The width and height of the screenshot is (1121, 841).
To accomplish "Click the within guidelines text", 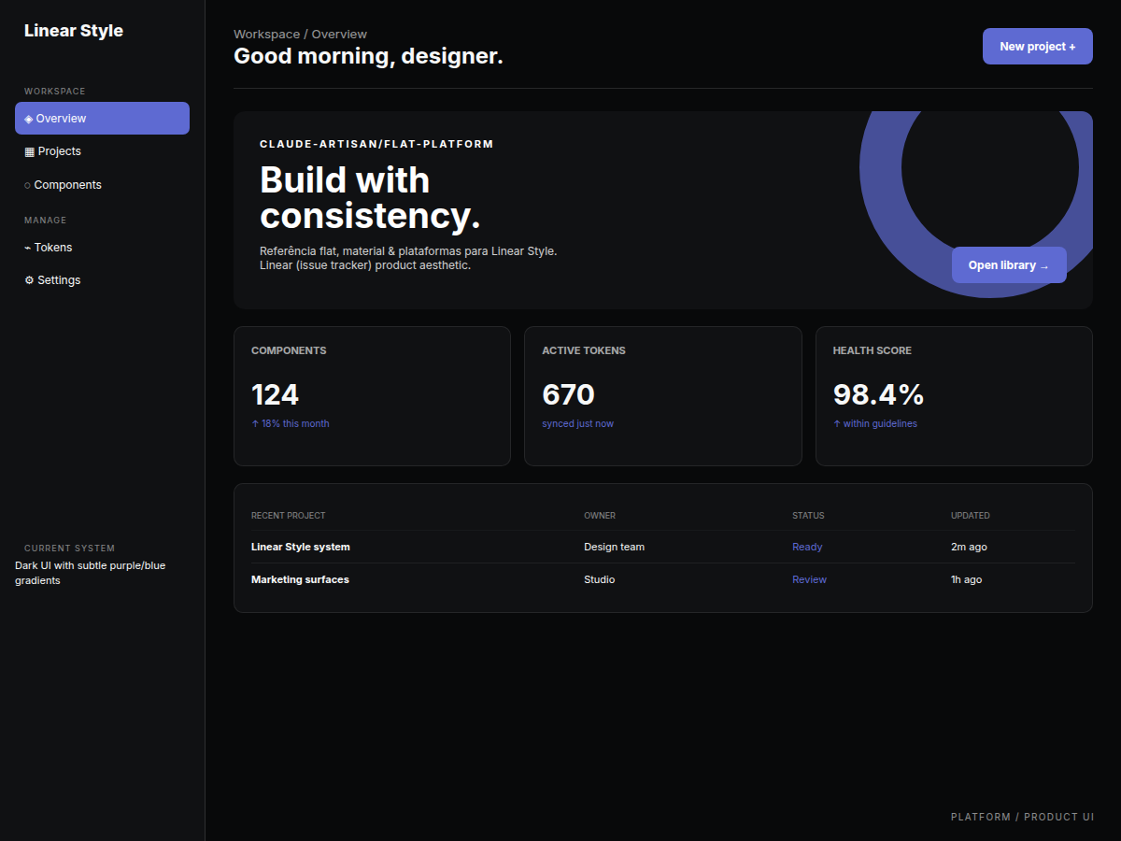I will [x=875, y=424].
